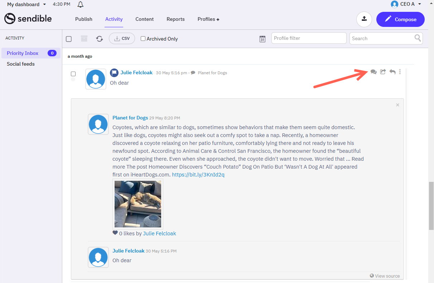Click the Planet for Dogs avatar
Viewport: 434px width, 283px height.
98,124
